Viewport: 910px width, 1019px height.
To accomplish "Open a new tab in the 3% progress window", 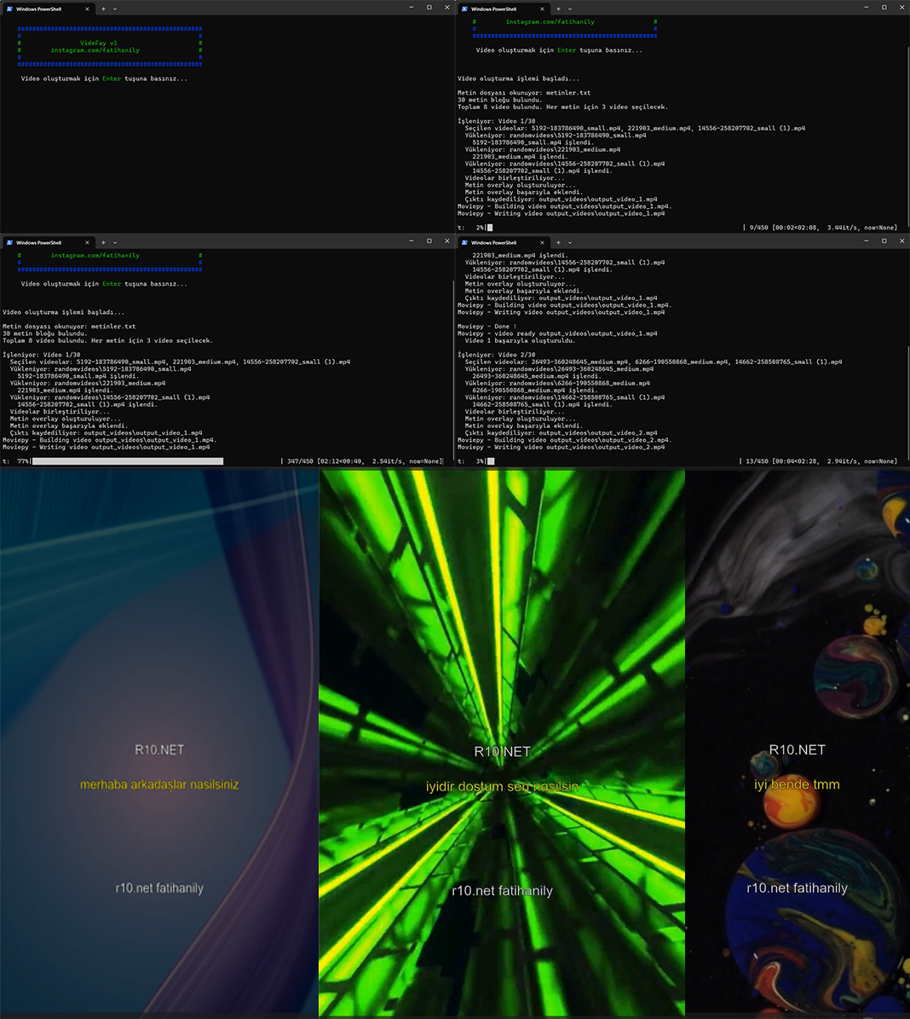I will tap(558, 242).
